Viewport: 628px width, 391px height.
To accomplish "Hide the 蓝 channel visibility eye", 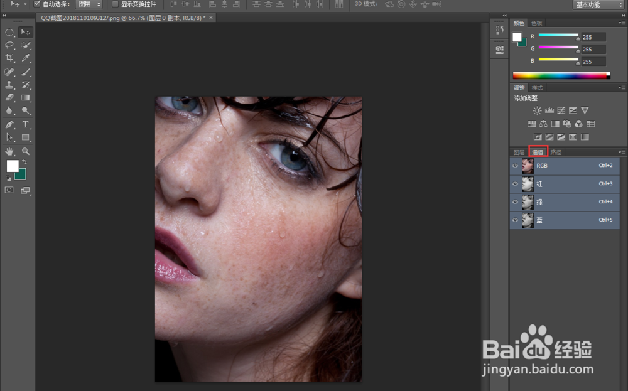I will coord(515,220).
